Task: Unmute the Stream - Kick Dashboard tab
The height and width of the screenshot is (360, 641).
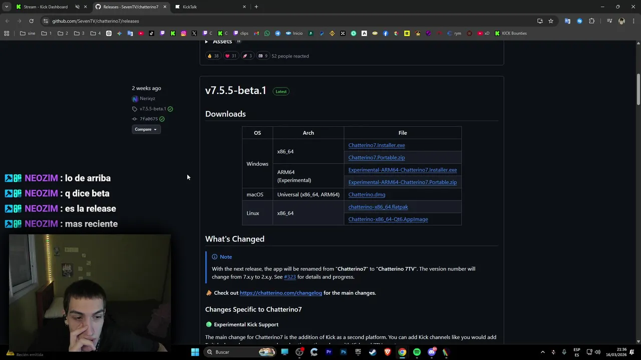Action: point(78,7)
